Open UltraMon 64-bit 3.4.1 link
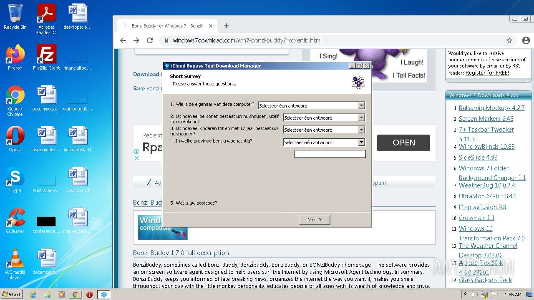 (x=488, y=196)
